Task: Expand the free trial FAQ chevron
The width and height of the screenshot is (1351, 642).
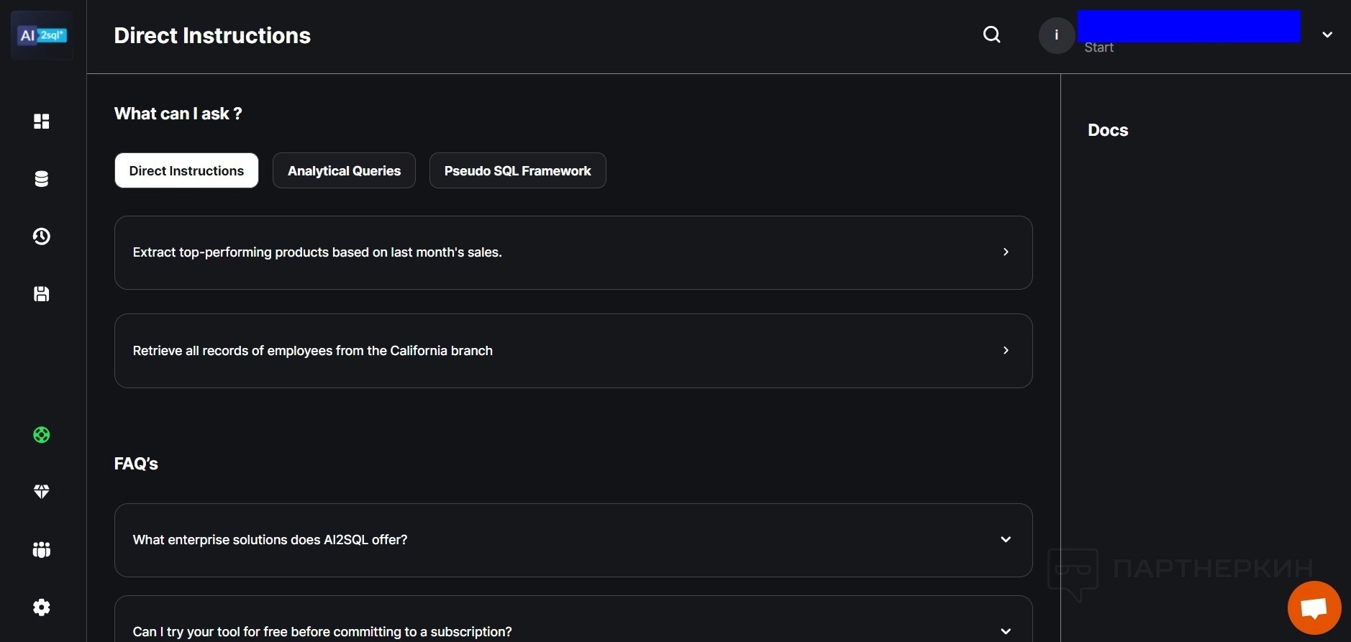Action: pyautogui.click(x=1006, y=631)
